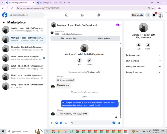The image size is (167, 134).
Task: Click Monique's chat header name
Action: (x=77, y=25)
